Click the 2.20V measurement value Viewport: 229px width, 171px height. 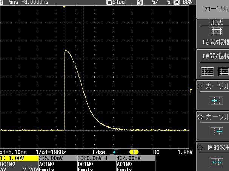[x=31, y=169]
